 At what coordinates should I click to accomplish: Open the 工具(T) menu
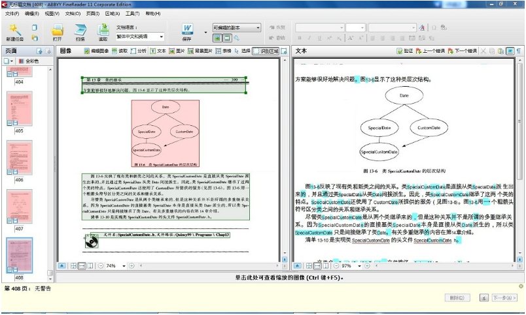tap(133, 13)
